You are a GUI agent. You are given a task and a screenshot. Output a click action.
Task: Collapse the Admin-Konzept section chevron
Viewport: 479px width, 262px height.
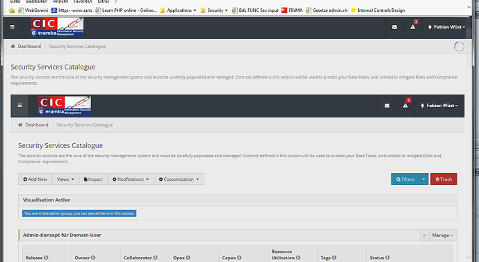(x=424, y=236)
